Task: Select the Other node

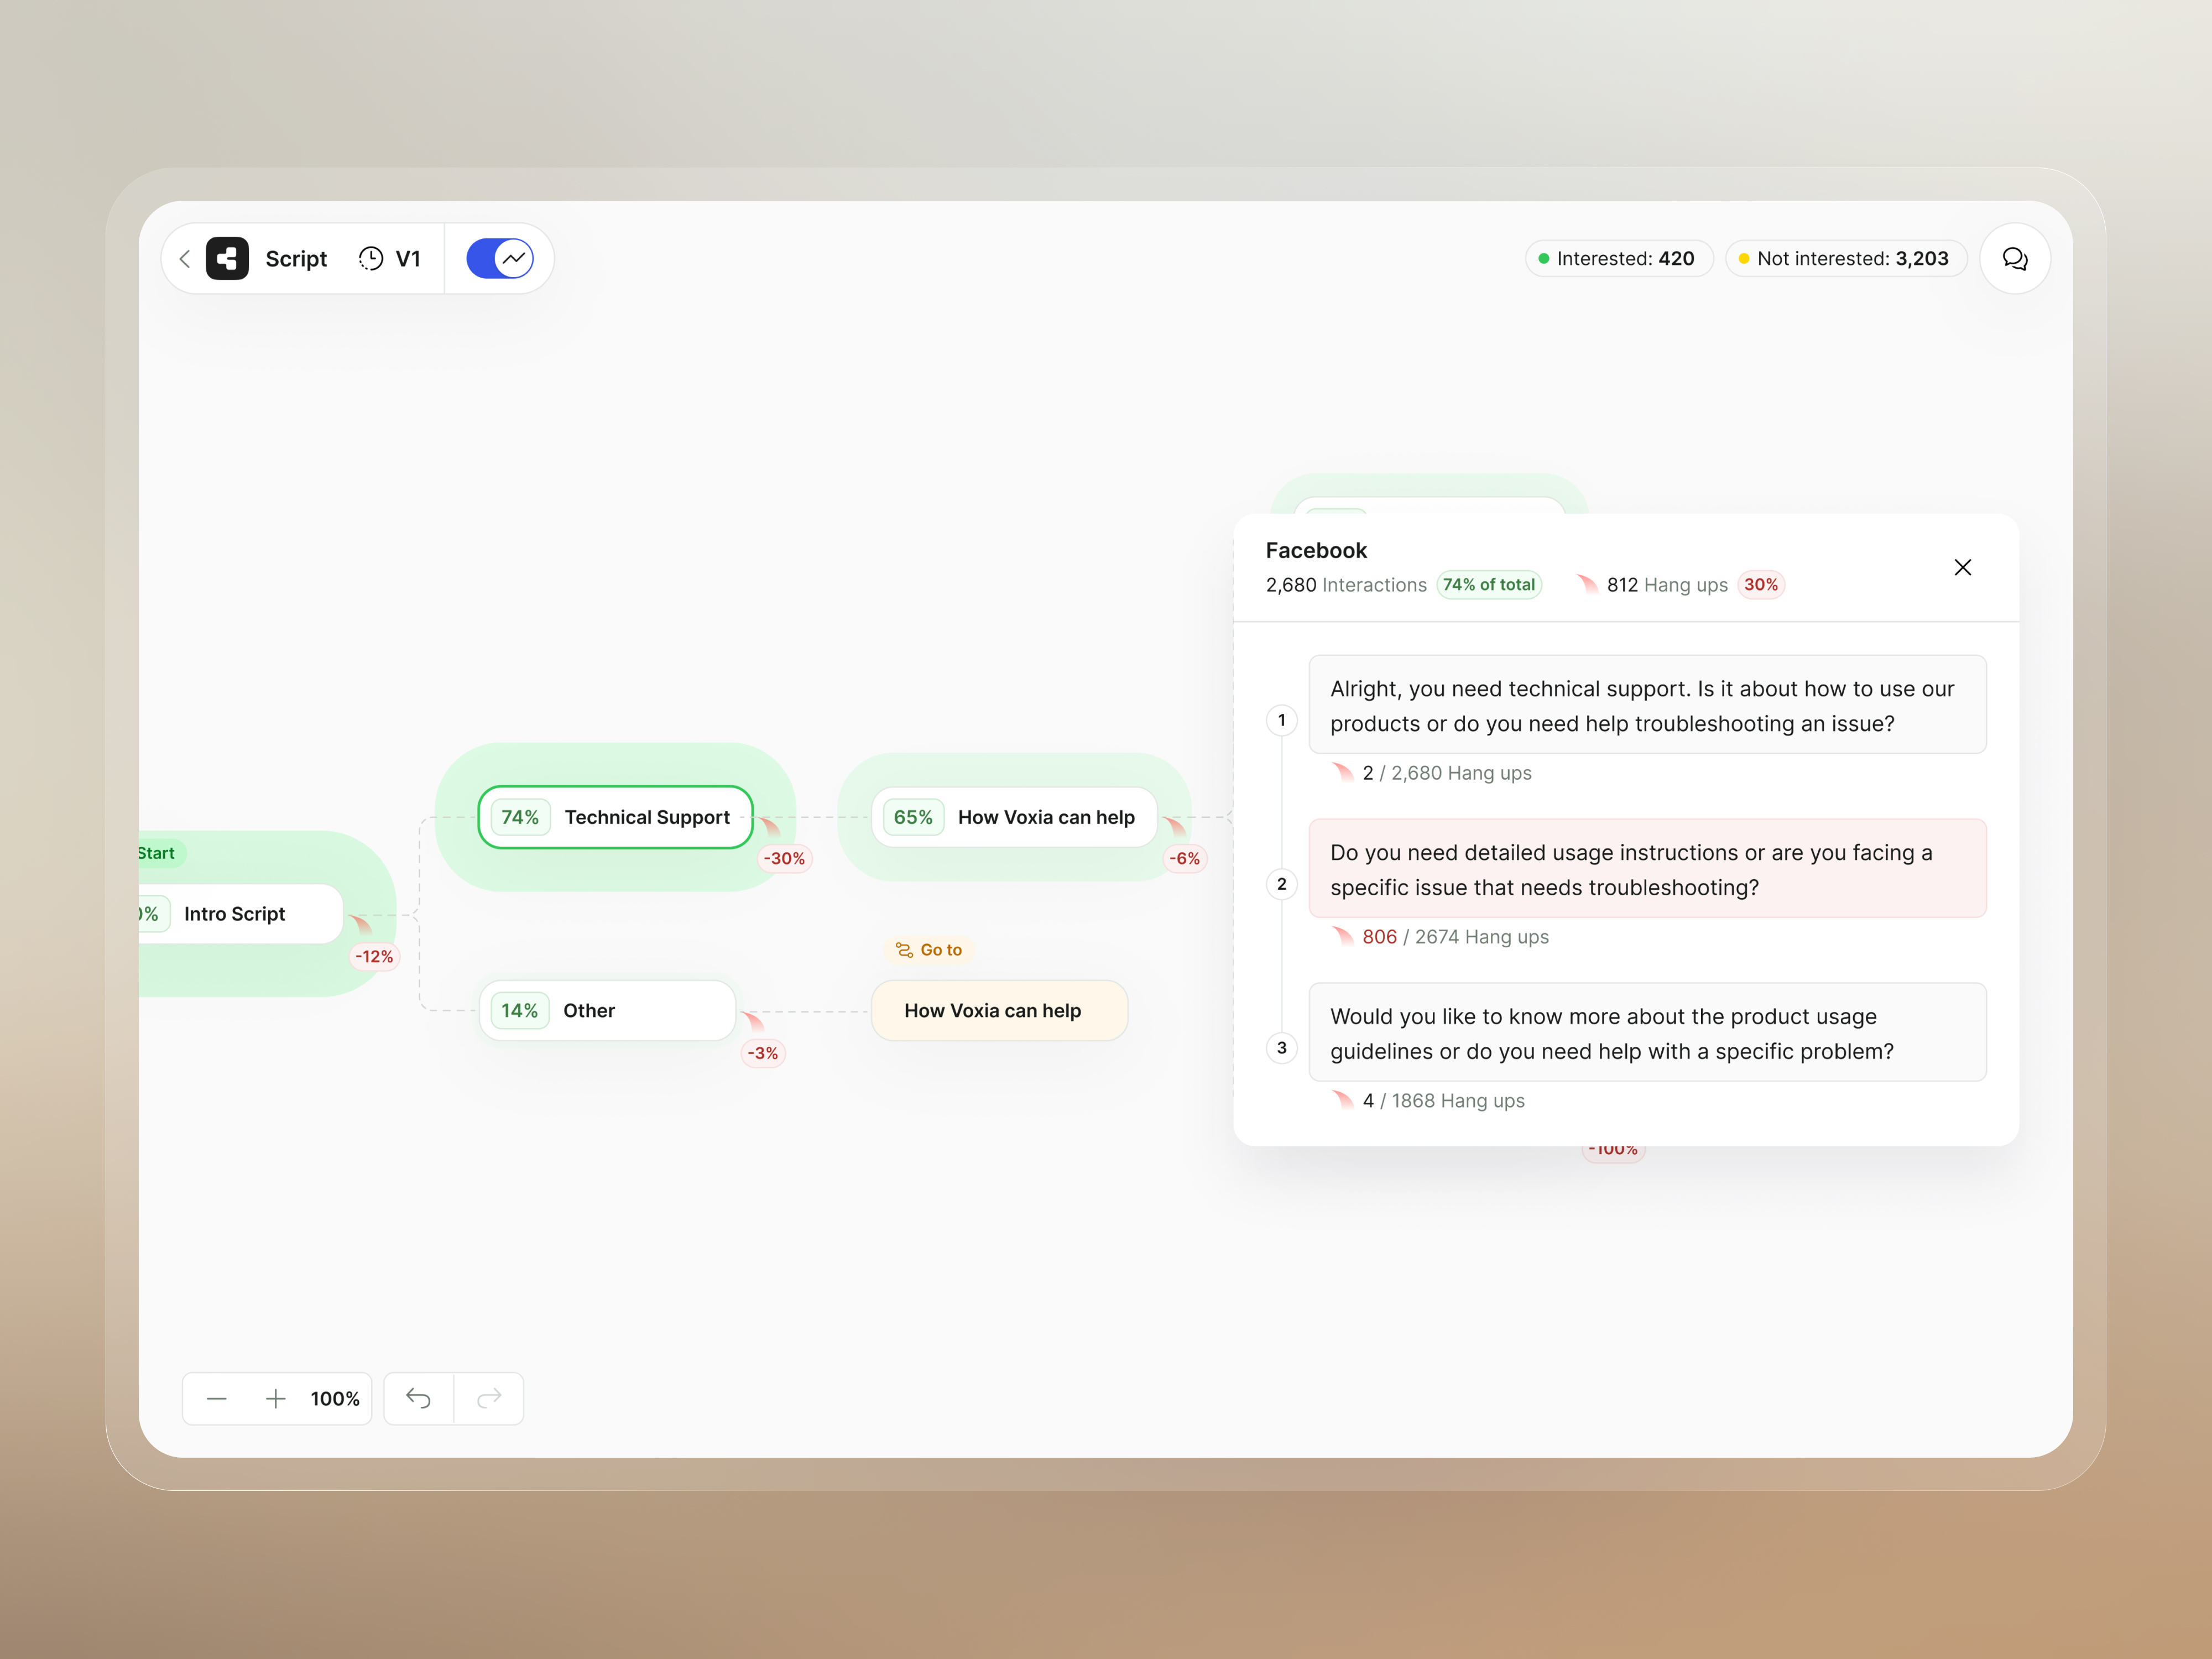Action: click(x=607, y=1010)
